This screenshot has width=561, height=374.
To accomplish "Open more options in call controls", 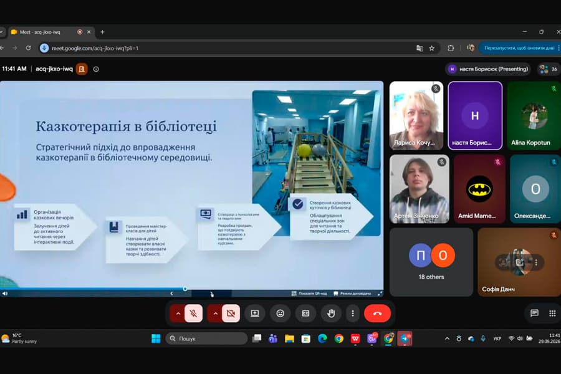I will pos(353,314).
